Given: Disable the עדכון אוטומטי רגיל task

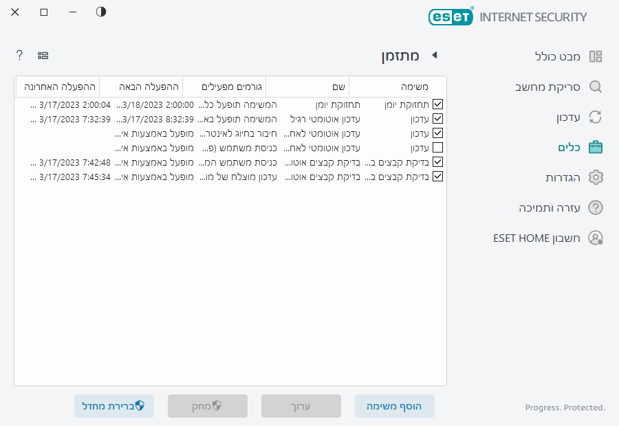Looking at the screenshot, I should click(438, 118).
